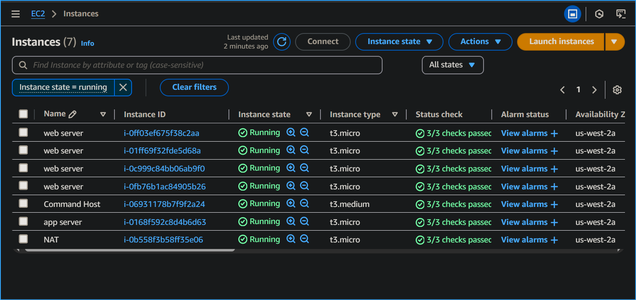
Task: Check the NAT instance checkbox
Action: pyautogui.click(x=23, y=239)
